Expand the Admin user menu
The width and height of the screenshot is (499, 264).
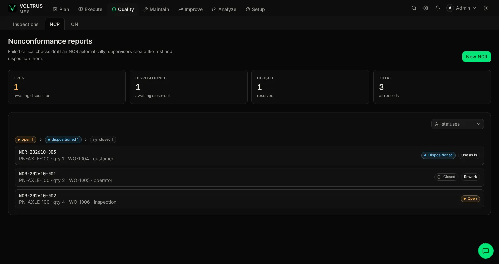[461, 8]
